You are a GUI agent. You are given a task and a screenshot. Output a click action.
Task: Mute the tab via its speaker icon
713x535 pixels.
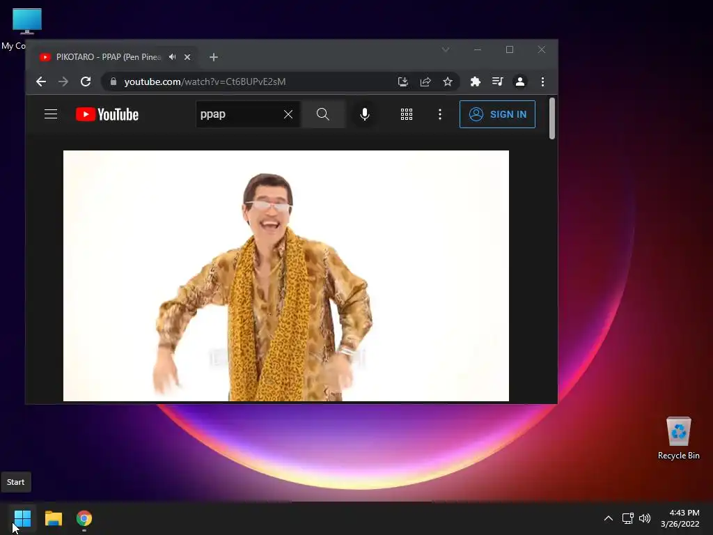(x=173, y=57)
